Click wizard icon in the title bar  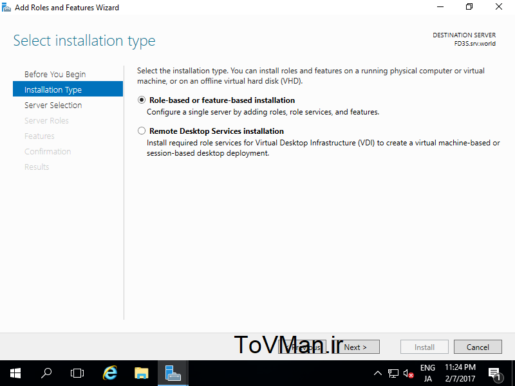[x=6, y=7]
